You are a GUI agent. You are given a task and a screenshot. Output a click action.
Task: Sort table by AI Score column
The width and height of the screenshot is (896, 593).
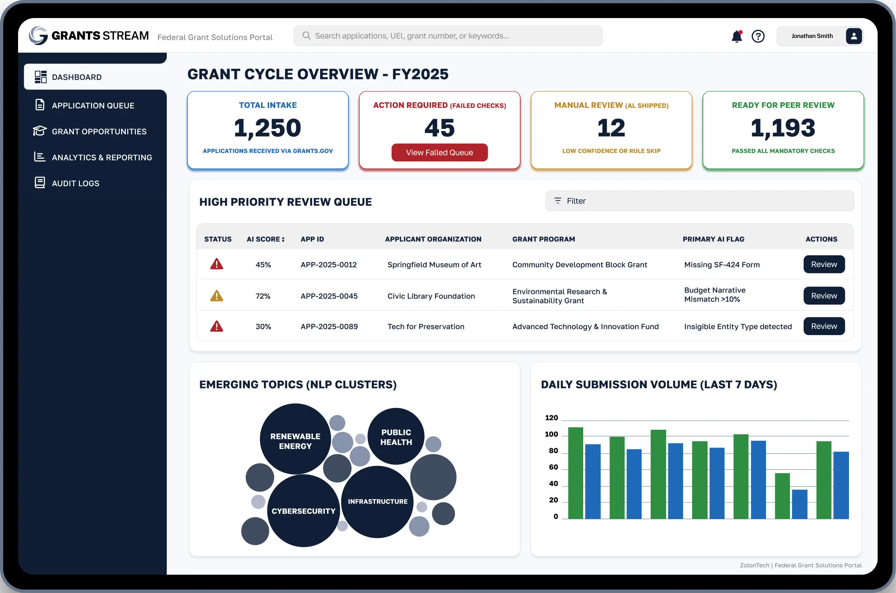(x=265, y=239)
